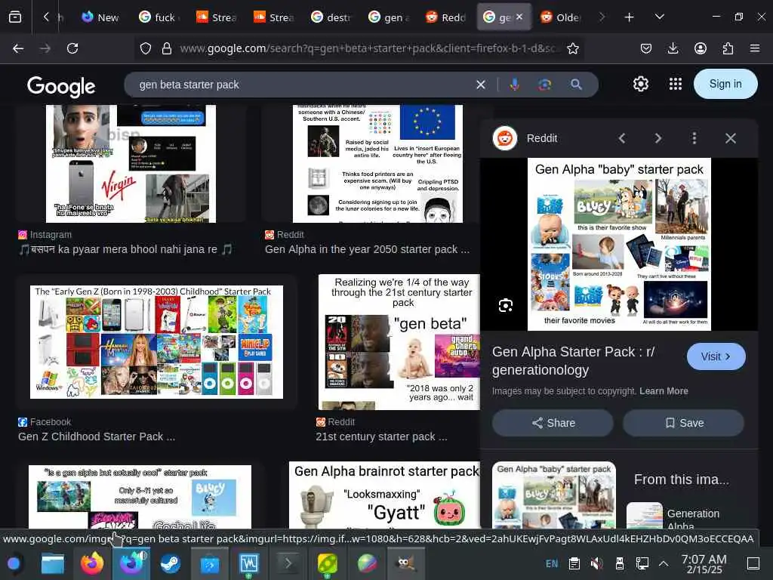The width and height of the screenshot is (773, 580).
Task: Click the Sign in button
Action: pyautogui.click(x=725, y=84)
